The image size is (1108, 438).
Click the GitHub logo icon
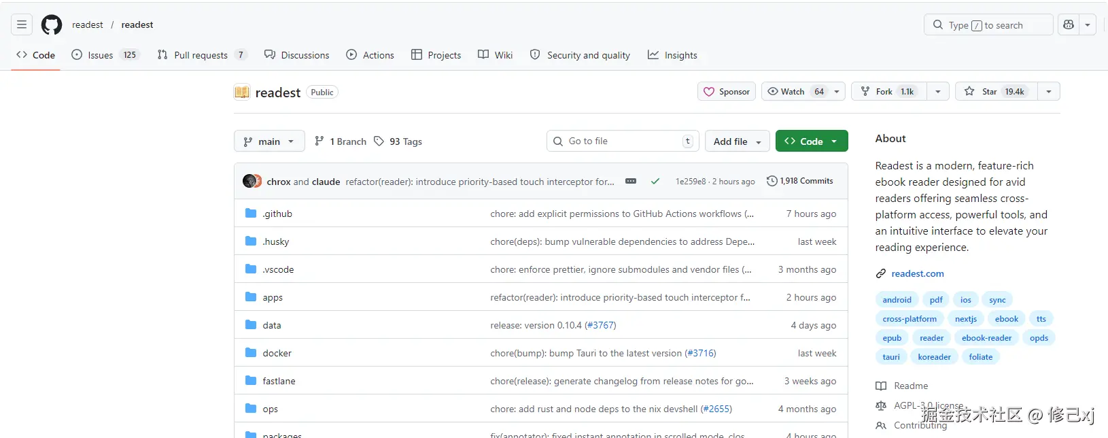coord(52,25)
